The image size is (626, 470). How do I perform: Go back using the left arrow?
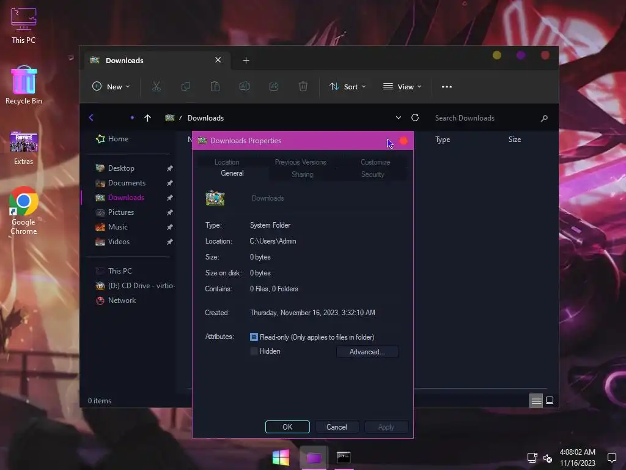pyautogui.click(x=91, y=117)
